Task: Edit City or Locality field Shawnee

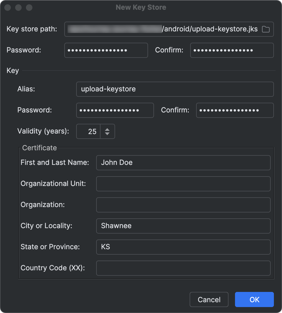Action: 183,226
